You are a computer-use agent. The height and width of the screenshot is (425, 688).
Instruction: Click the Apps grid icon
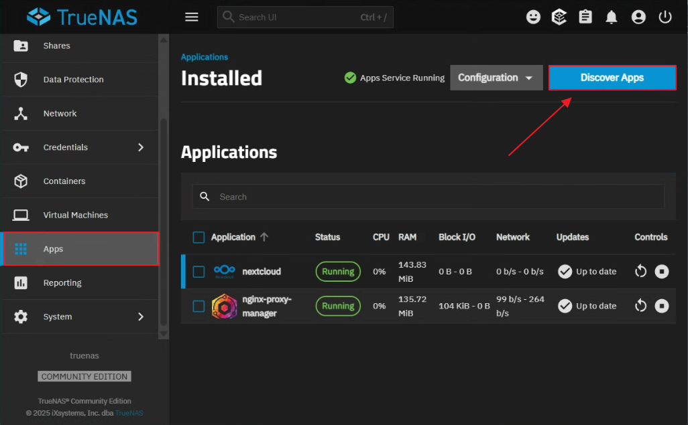coord(21,249)
